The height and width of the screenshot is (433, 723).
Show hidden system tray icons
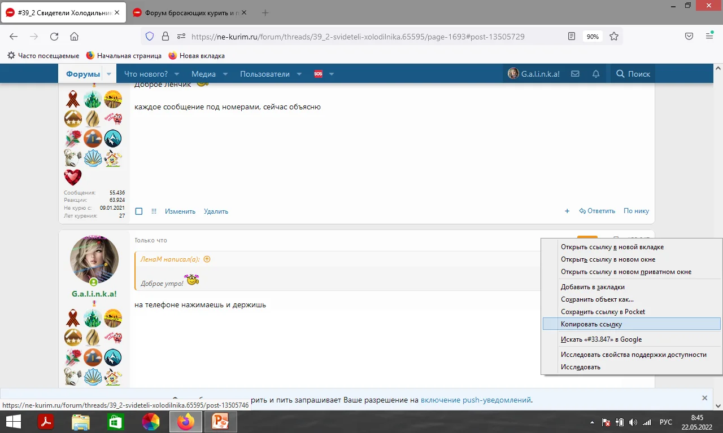[592, 422]
